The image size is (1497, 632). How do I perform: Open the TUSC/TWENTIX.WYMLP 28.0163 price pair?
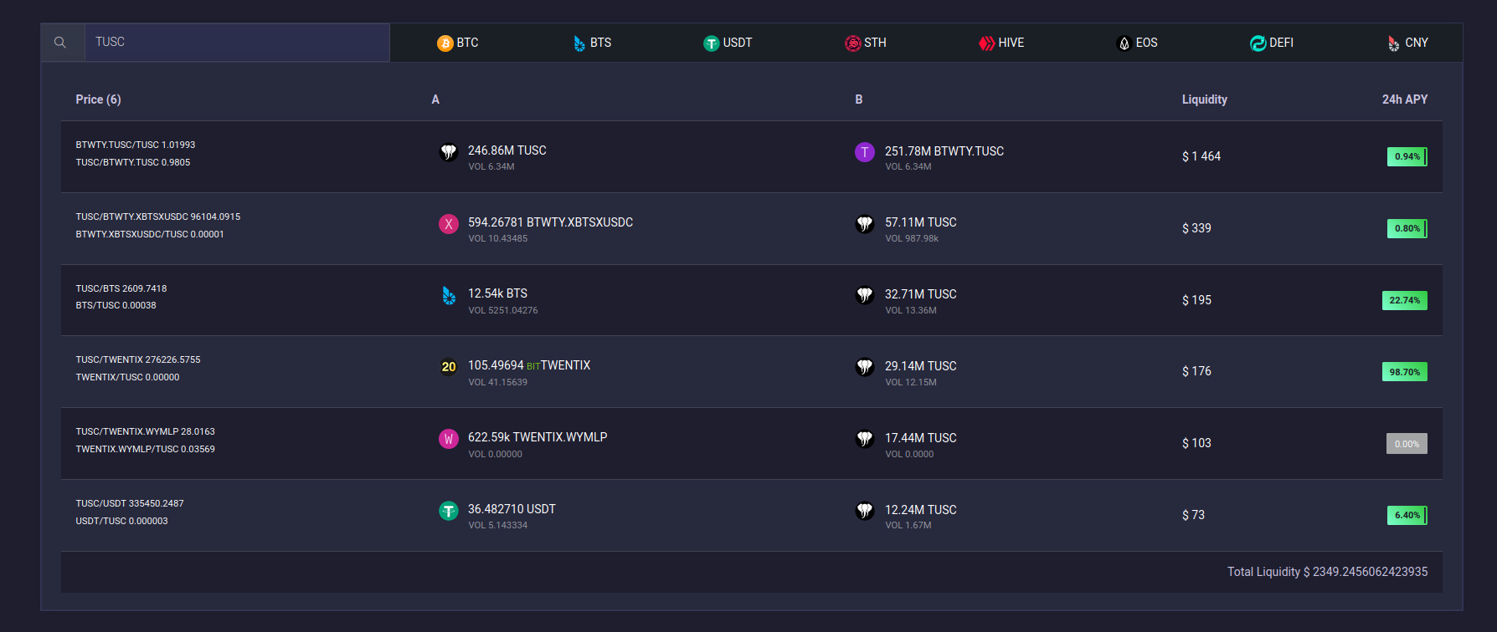tap(146, 431)
